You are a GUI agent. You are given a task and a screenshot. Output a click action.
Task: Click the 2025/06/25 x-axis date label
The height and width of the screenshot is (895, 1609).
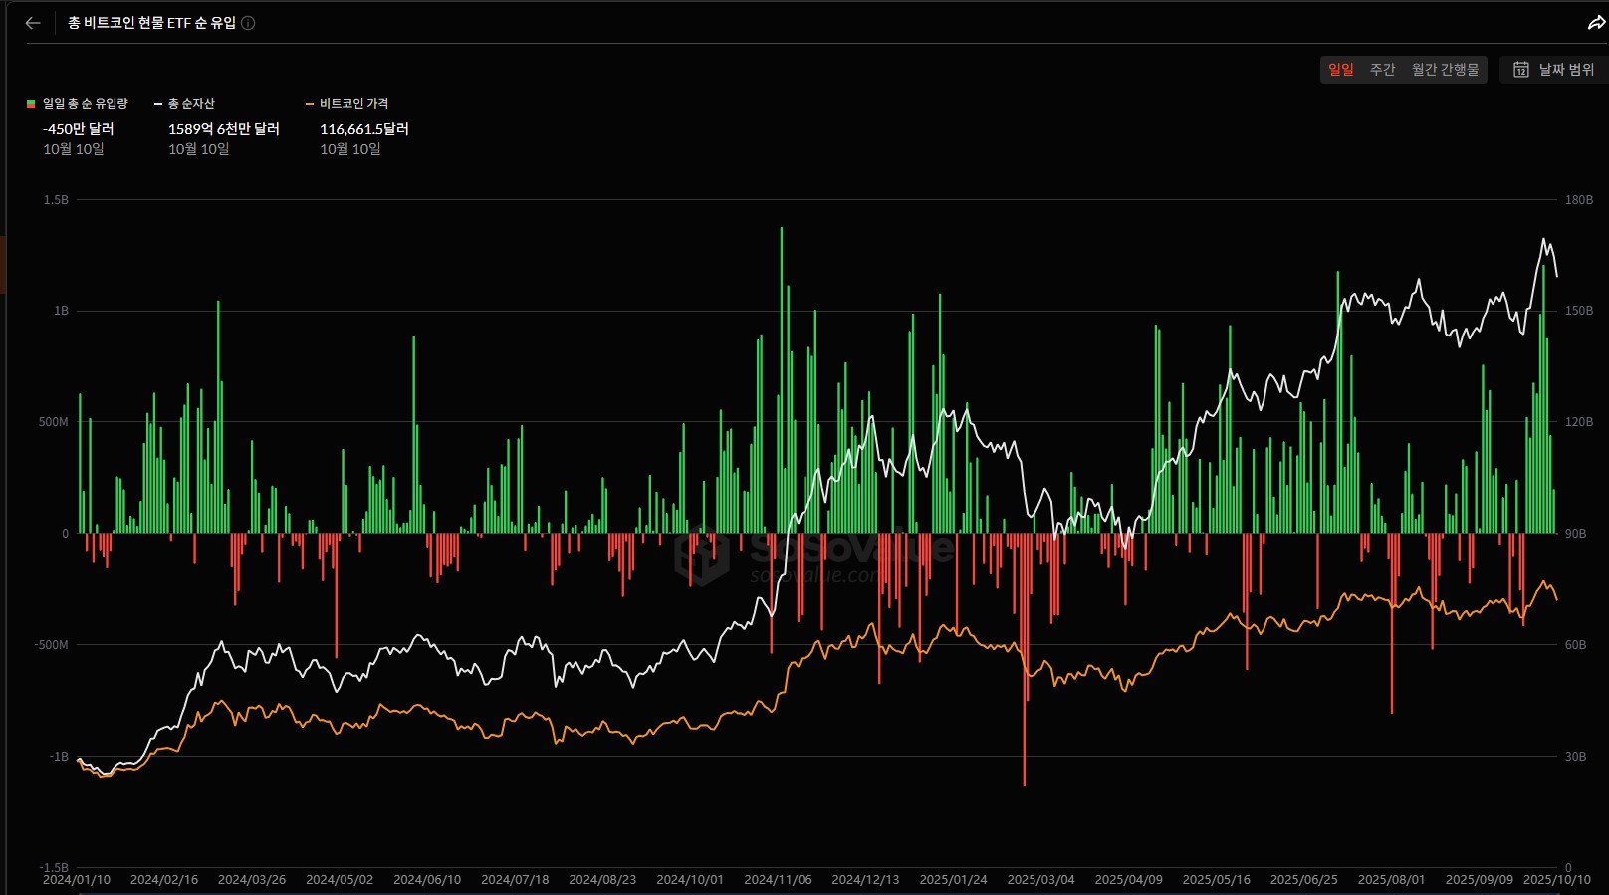[1303, 880]
